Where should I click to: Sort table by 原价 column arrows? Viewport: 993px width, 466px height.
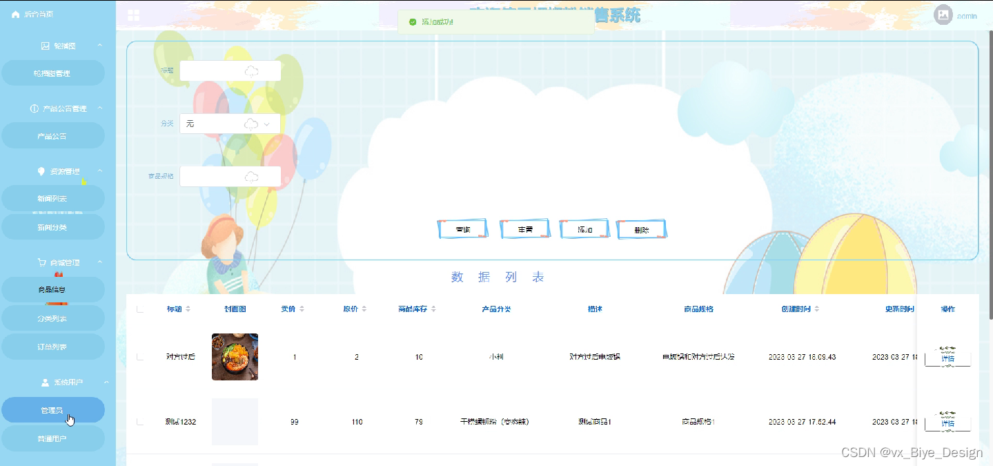pyautogui.click(x=364, y=309)
